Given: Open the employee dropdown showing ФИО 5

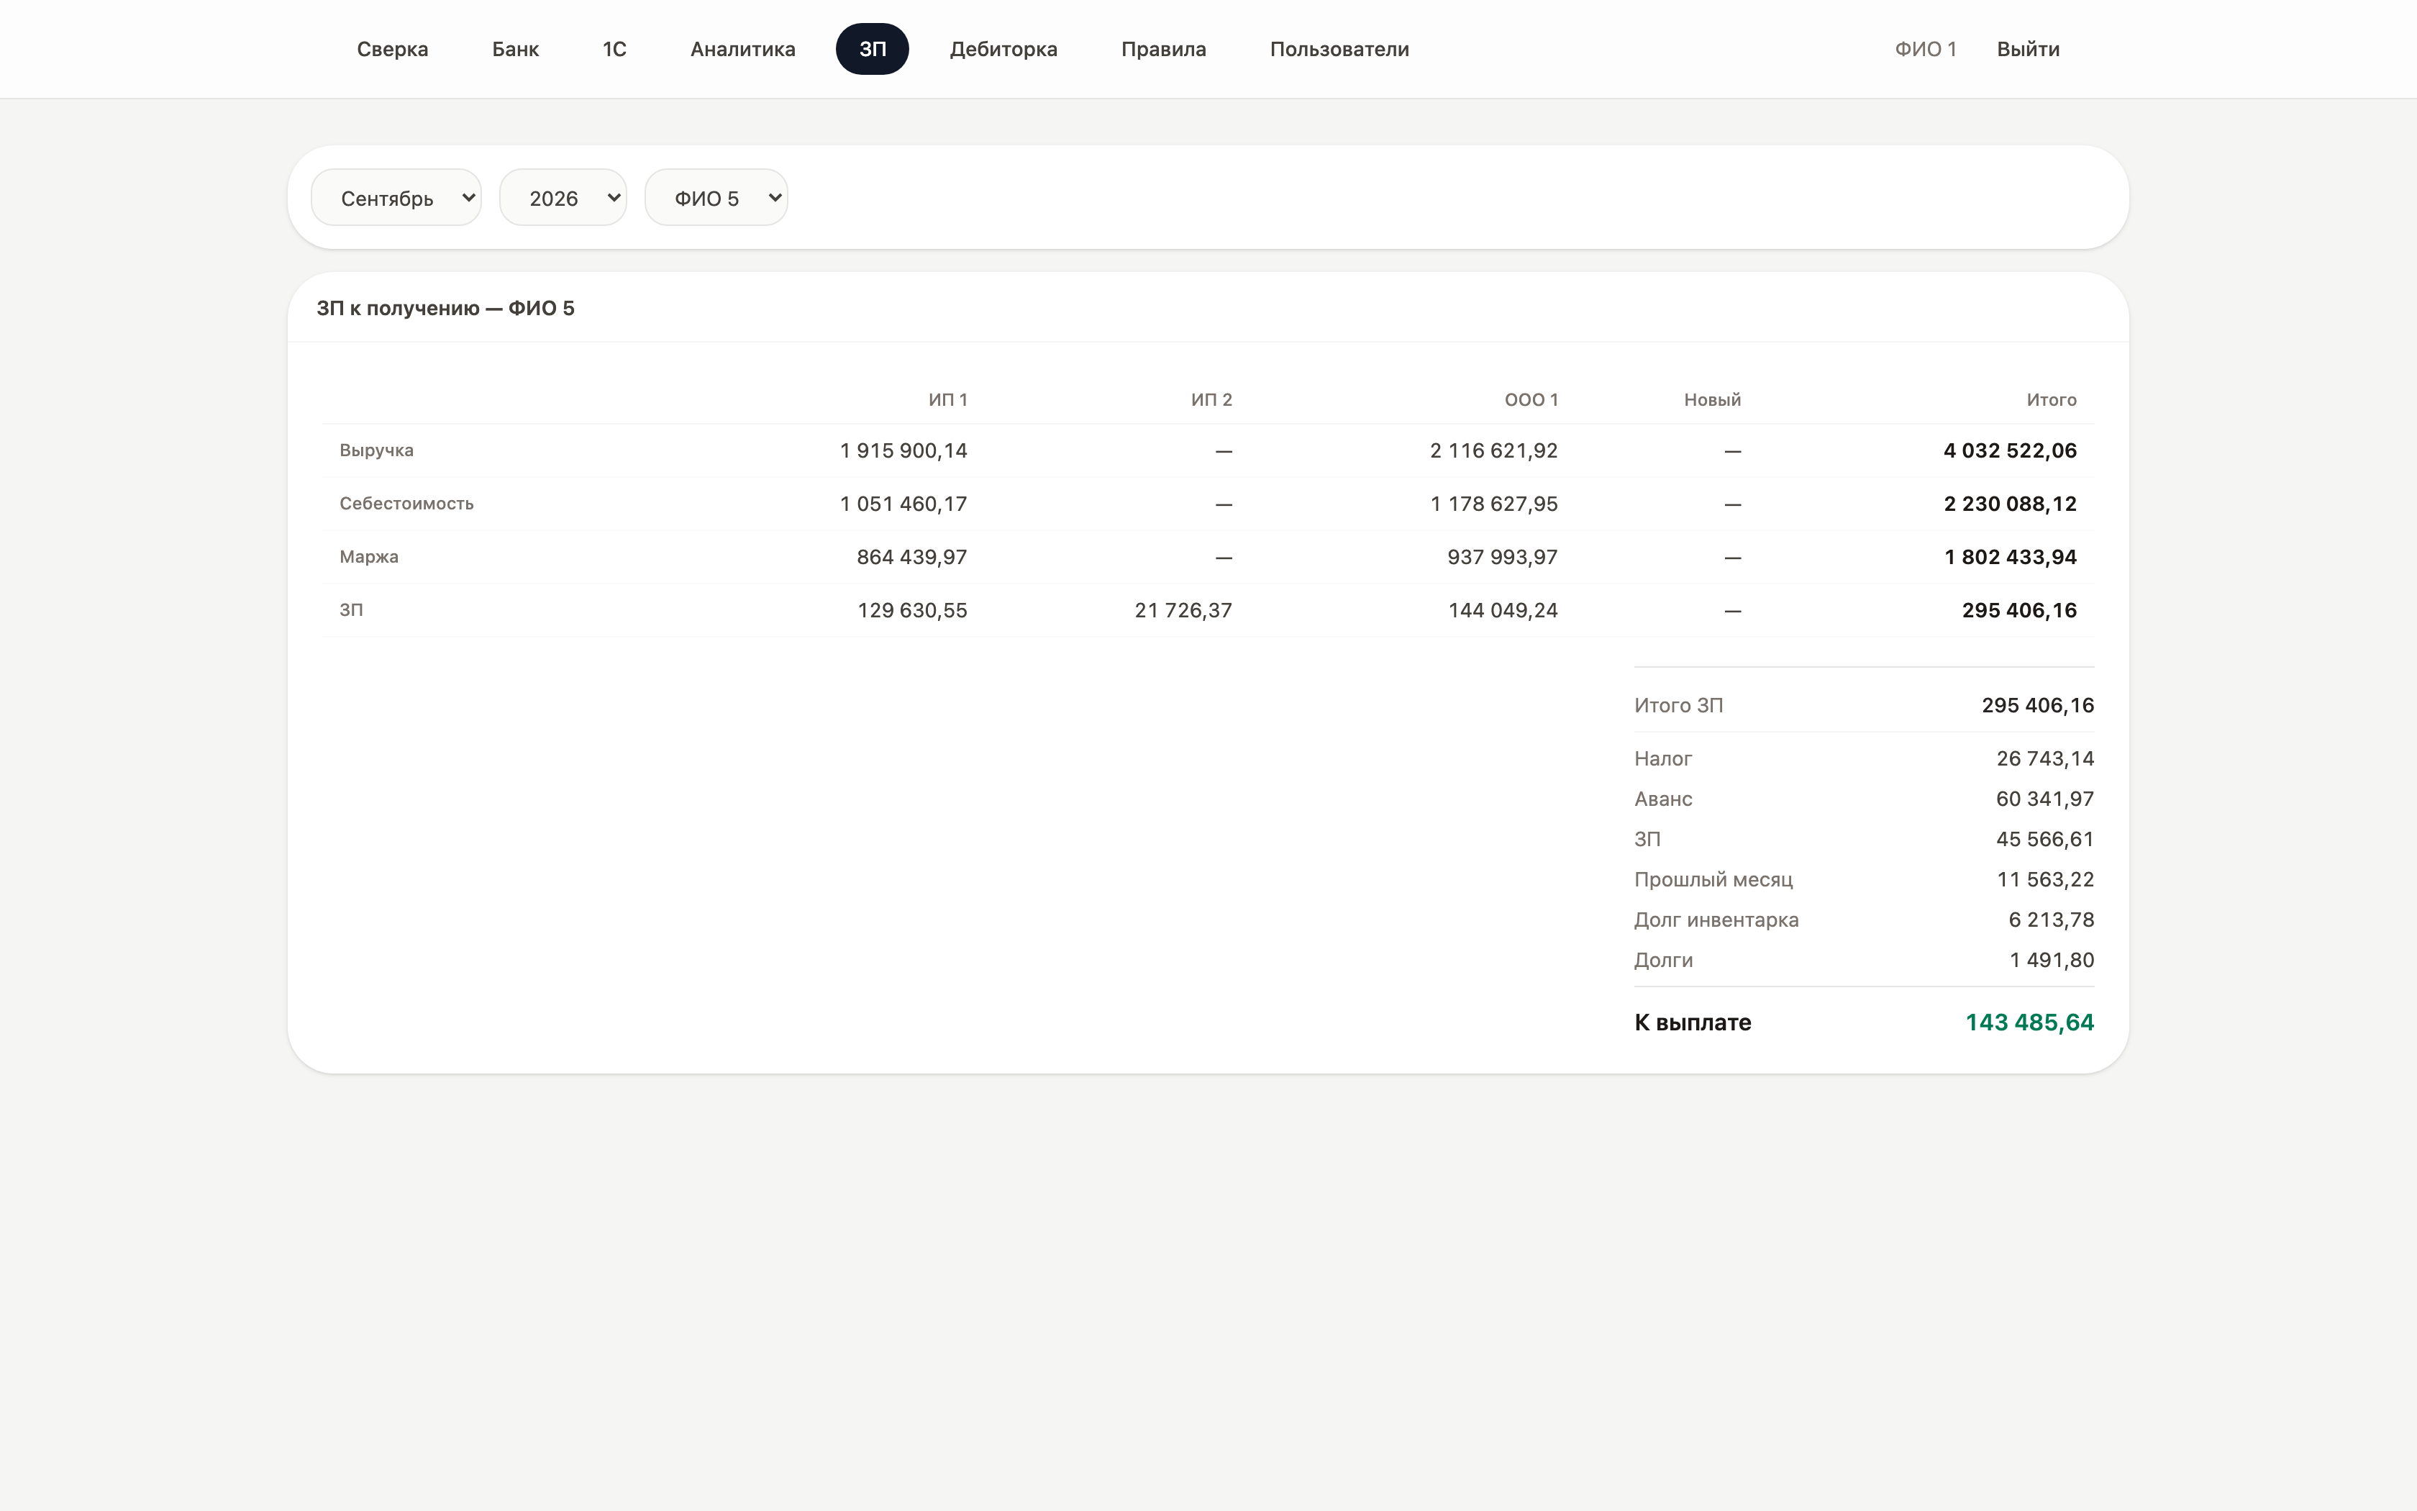Looking at the screenshot, I should coord(716,198).
